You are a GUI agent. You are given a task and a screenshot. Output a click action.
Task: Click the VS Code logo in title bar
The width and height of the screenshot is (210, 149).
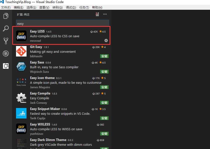coord(2,2)
